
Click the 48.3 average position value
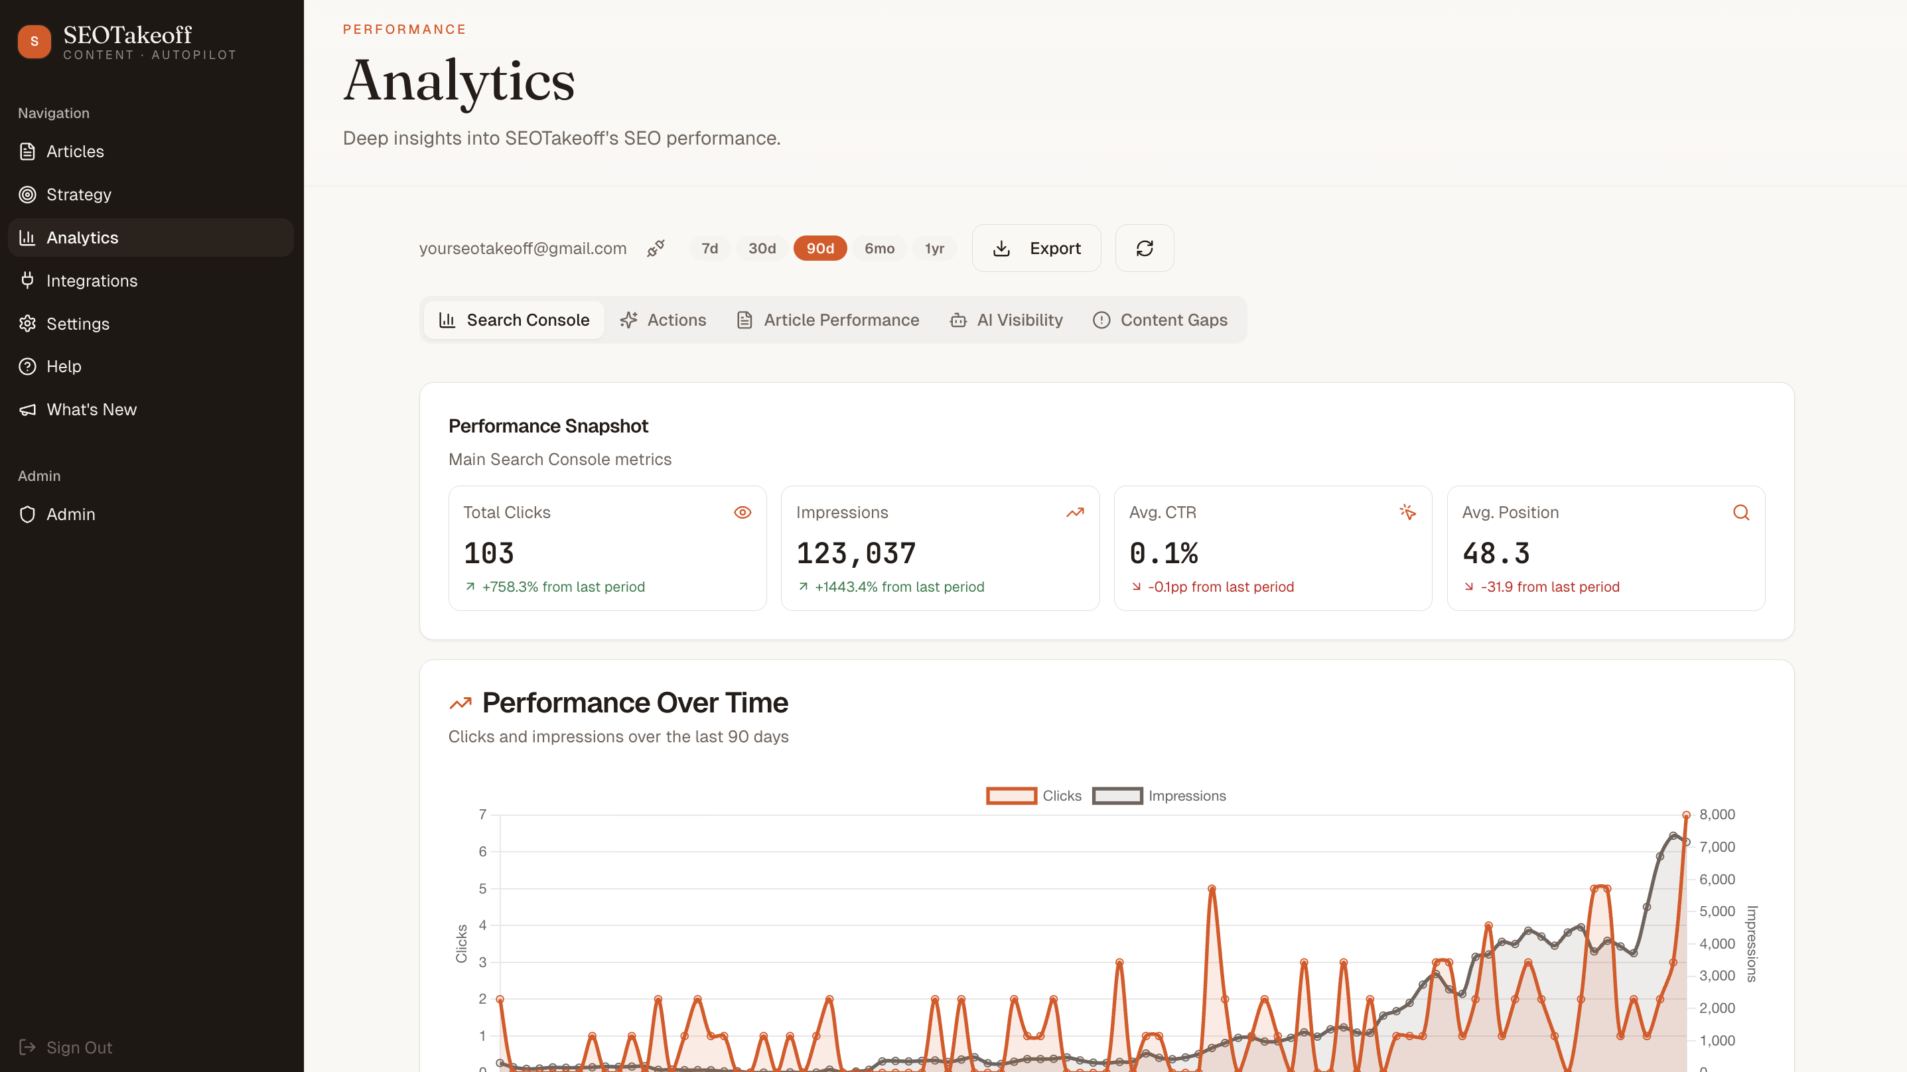pos(1496,553)
